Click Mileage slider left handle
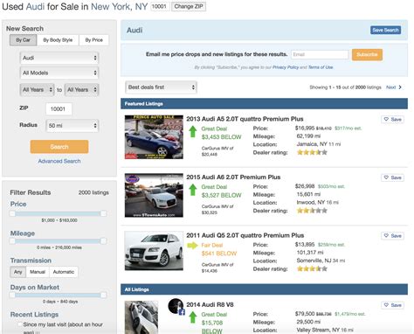The height and width of the screenshot is (334, 414). click(12, 241)
